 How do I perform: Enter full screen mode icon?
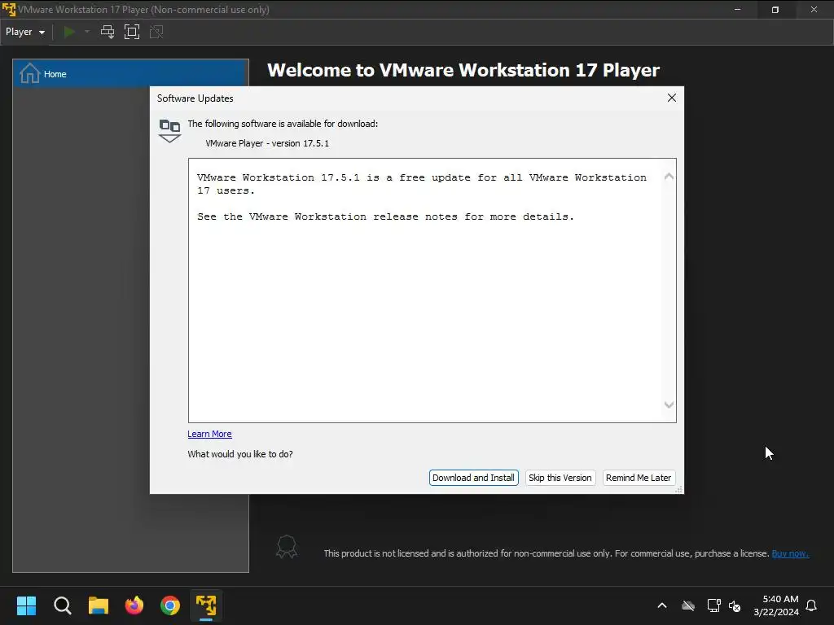click(132, 32)
